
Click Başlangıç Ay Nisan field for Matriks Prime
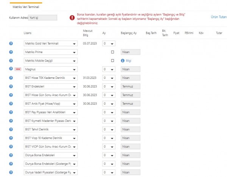[131, 52]
